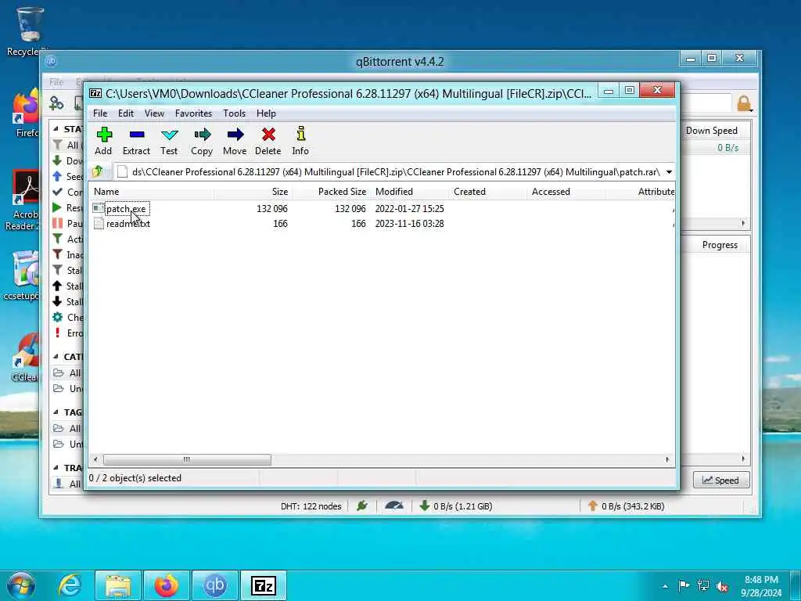801x601 pixels.
Task: Select Completed filter checkmark in qBittorrent
Action: tap(58, 193)
